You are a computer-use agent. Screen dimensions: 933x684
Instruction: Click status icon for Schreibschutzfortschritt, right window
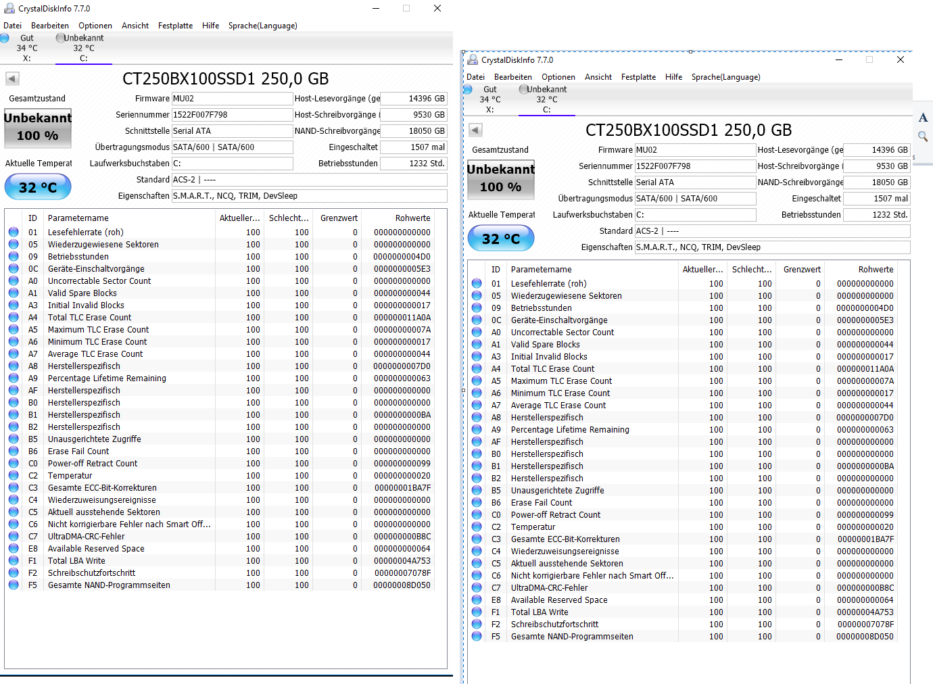click(x=477, y=624)
